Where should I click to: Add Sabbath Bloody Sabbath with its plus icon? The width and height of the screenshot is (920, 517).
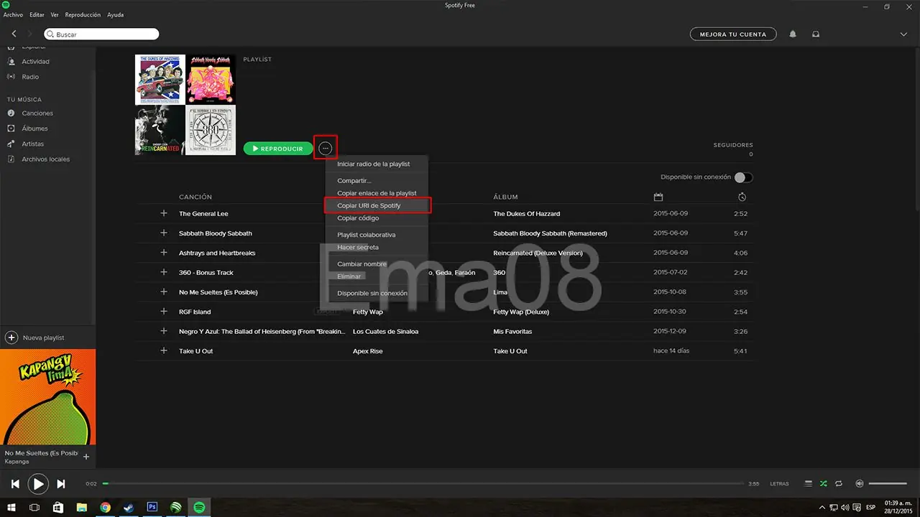click(163, 233)
